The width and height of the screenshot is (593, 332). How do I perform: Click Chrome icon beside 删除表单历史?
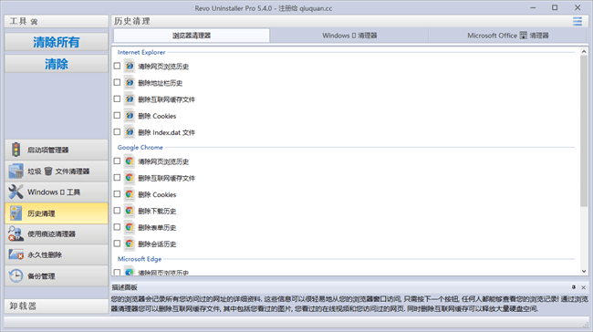(130, 227)
